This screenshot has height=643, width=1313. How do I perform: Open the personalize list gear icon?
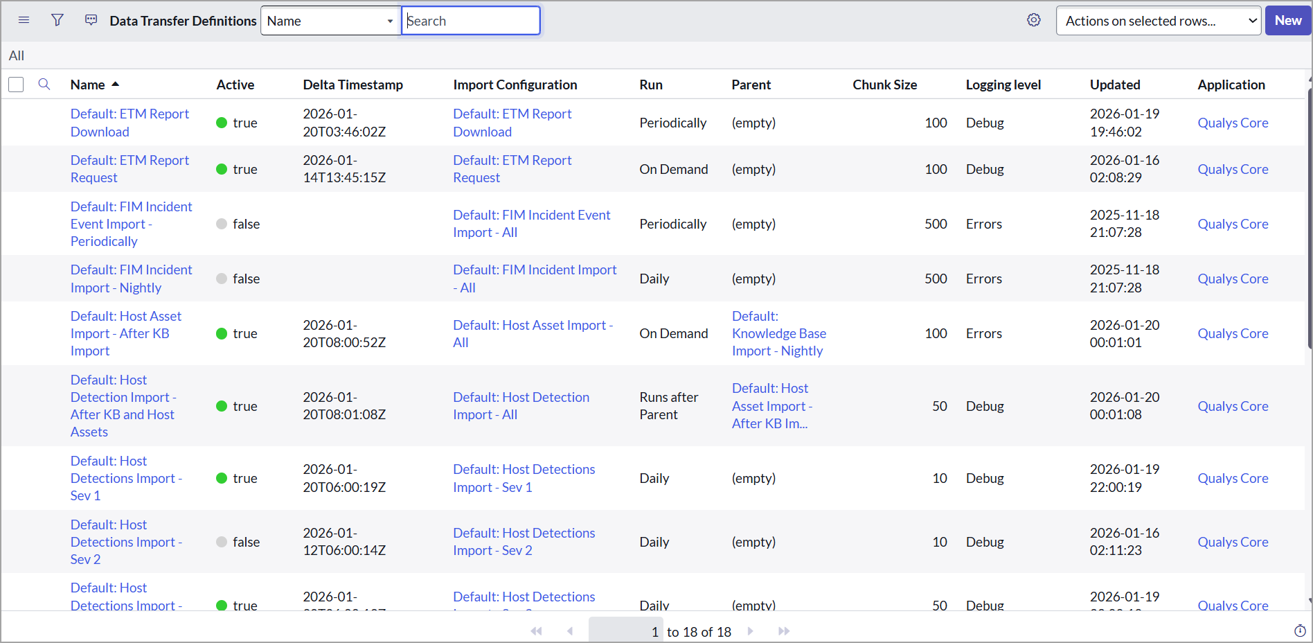point(1034,20)
